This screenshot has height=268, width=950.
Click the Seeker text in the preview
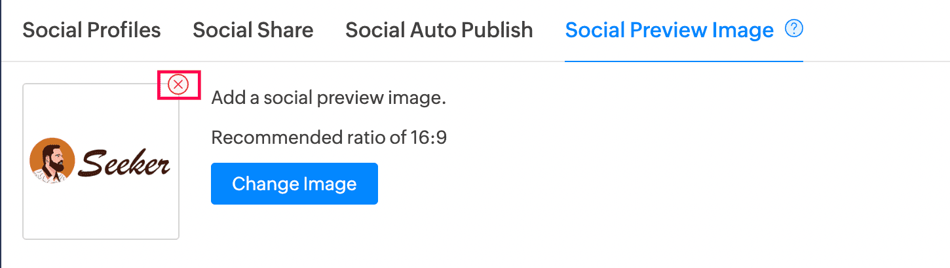click(x=124, y=162)
